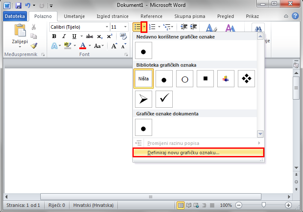Choose the black square bullet
Screen dimensions: 303x212
tap(205, 79)
